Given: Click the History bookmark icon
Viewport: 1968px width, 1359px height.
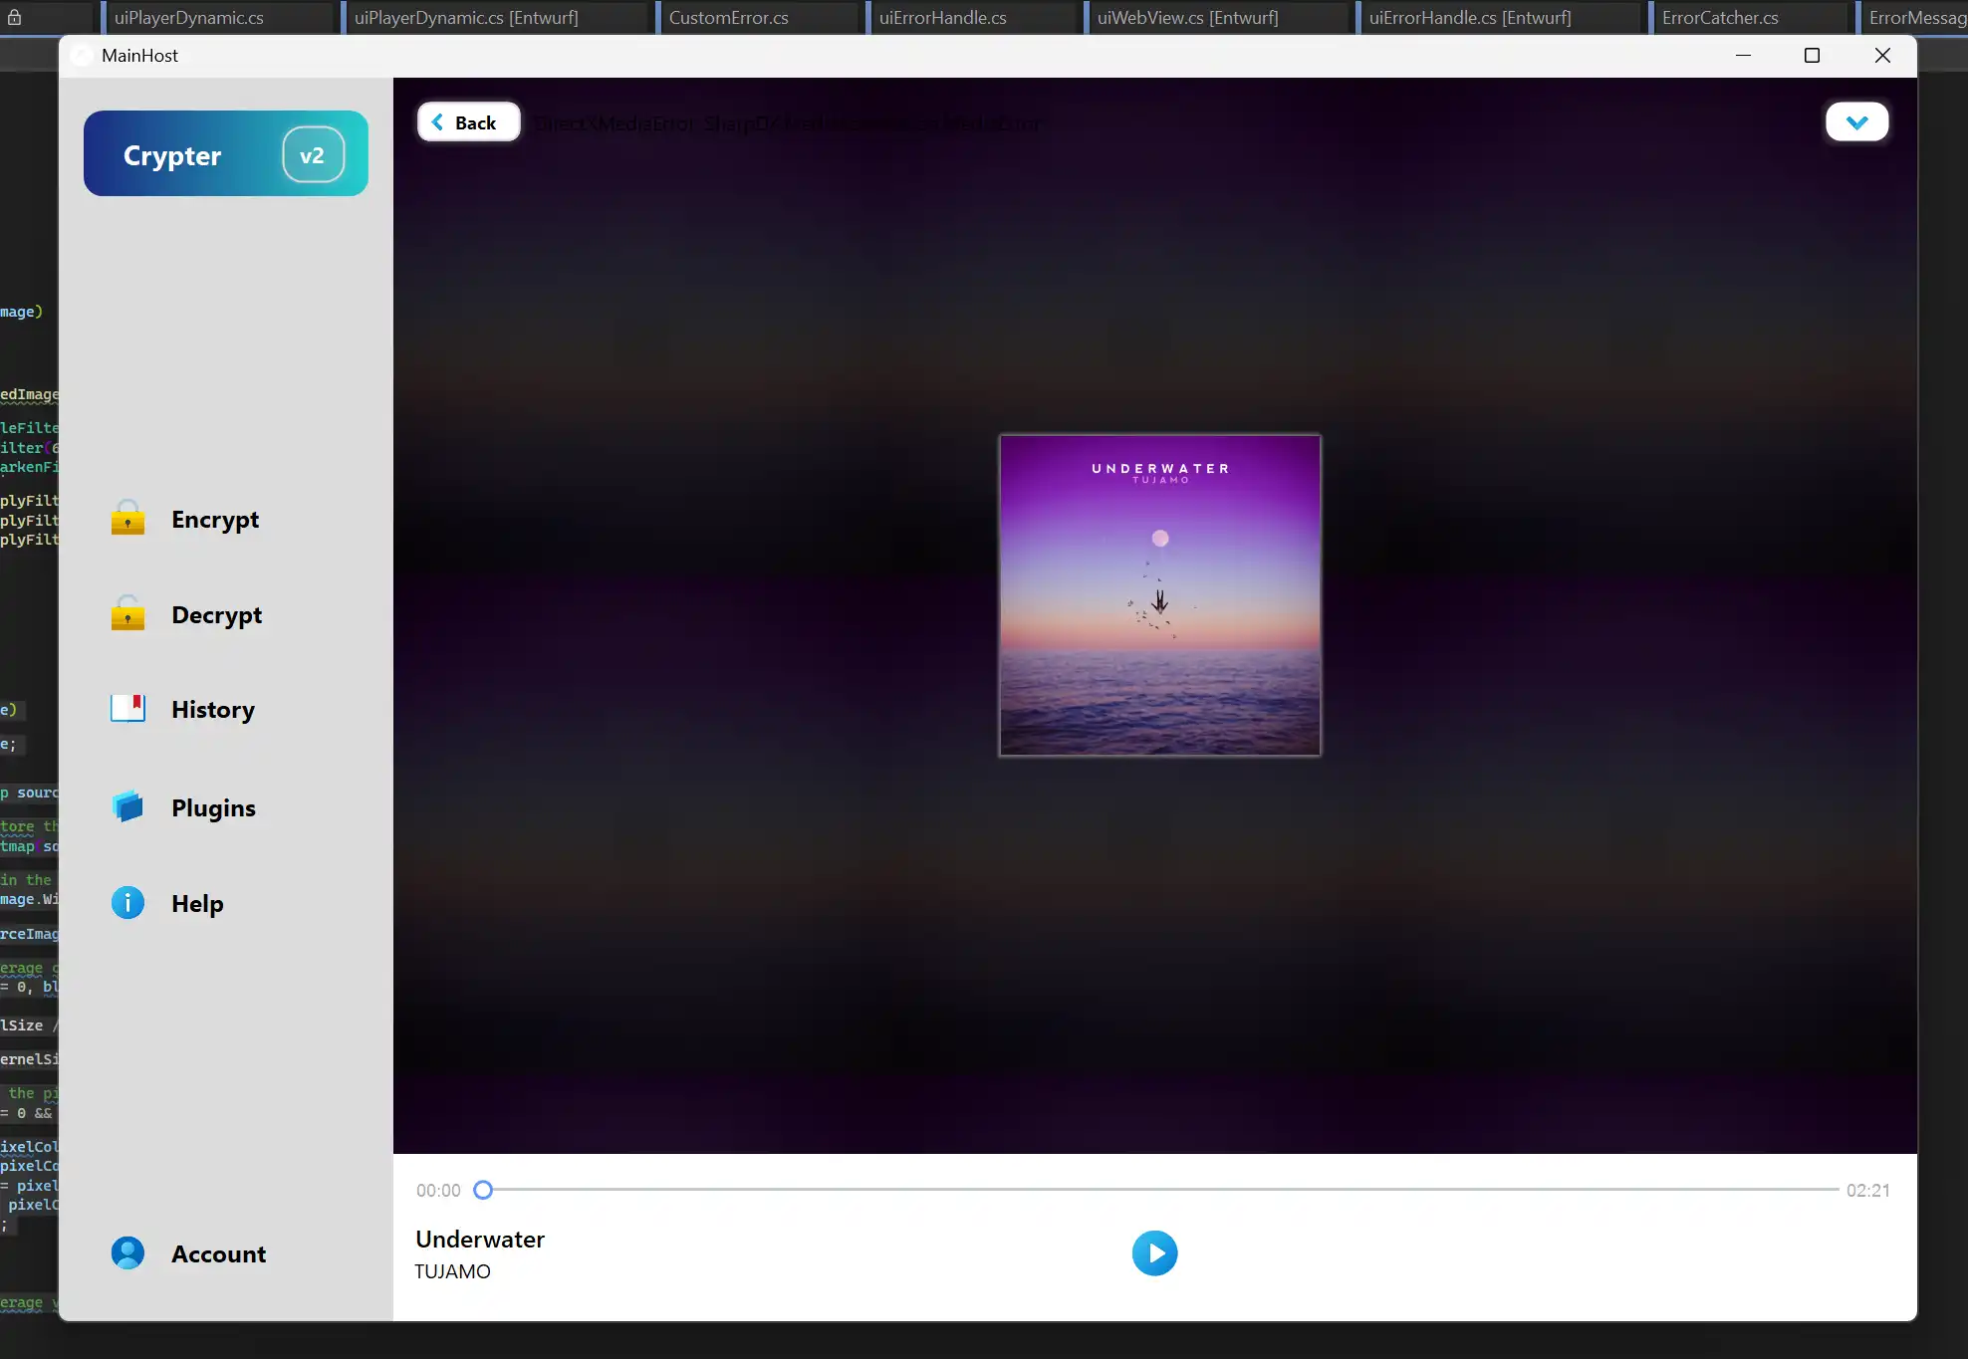Looking at the screenshot, I should [127, 708].
